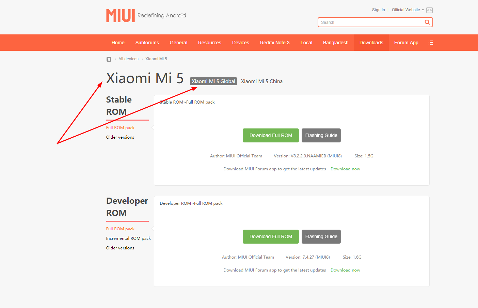Screen dimensions: 478x308
Task: Open the Incremental ROM pack link
Action: pos(128,238)
